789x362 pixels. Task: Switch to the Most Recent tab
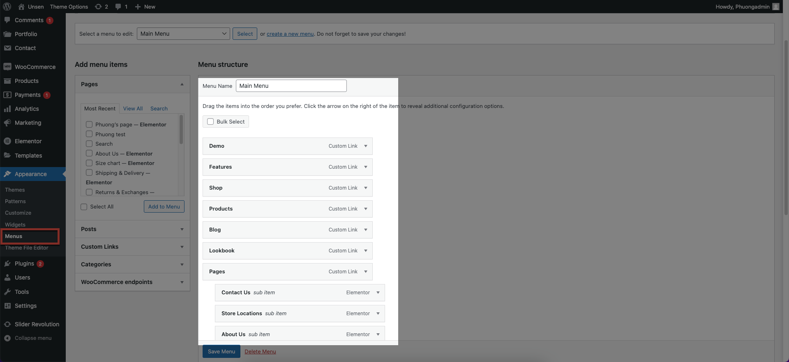click(100, 108)
